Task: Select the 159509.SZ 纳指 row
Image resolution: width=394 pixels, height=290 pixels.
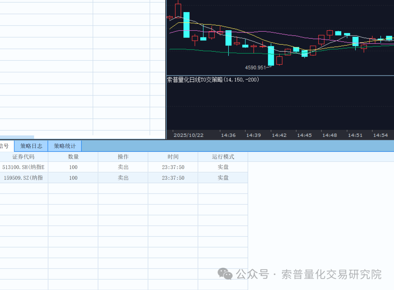Action: 24,178
